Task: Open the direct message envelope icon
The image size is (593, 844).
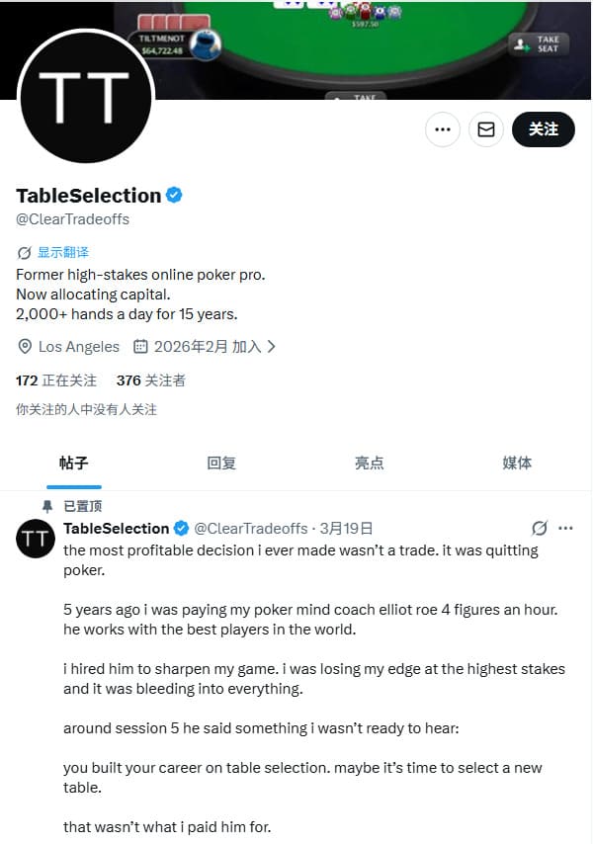Action: (485, 129)
